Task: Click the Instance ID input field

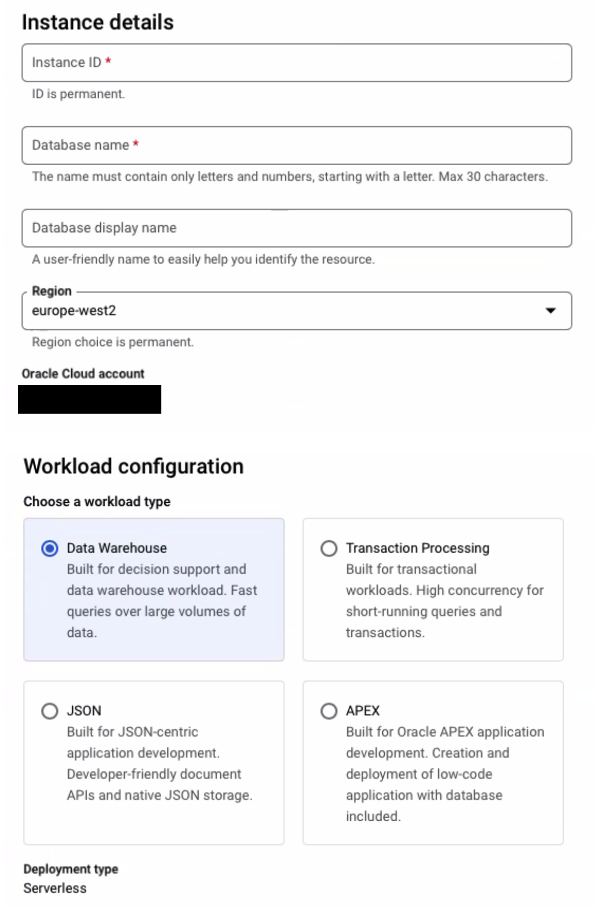Action: tap(296, 62)
